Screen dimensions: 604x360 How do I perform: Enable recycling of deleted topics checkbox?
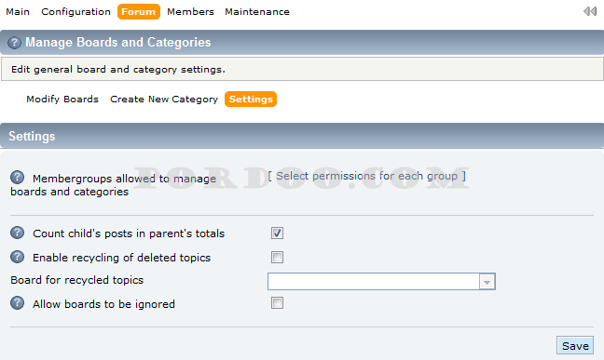click(277, 257)
